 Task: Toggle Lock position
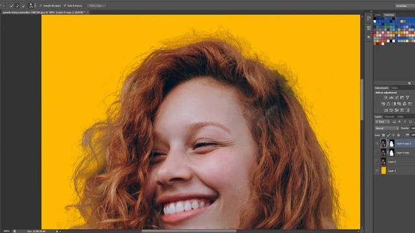coord(394,135)
